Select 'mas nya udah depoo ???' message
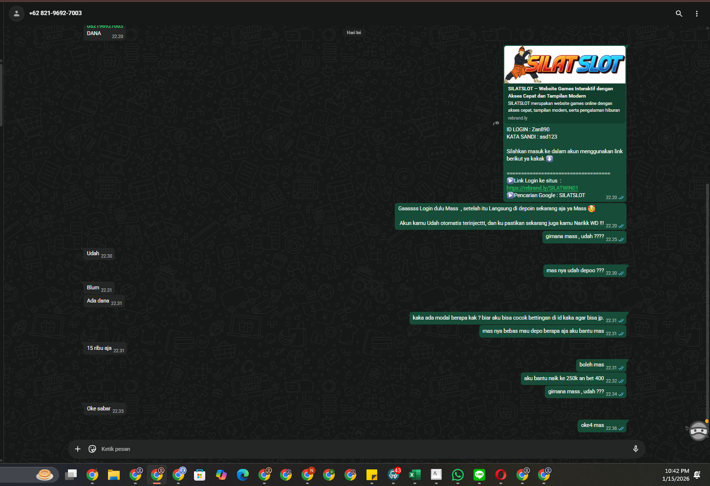 click(x=585, y=271)
